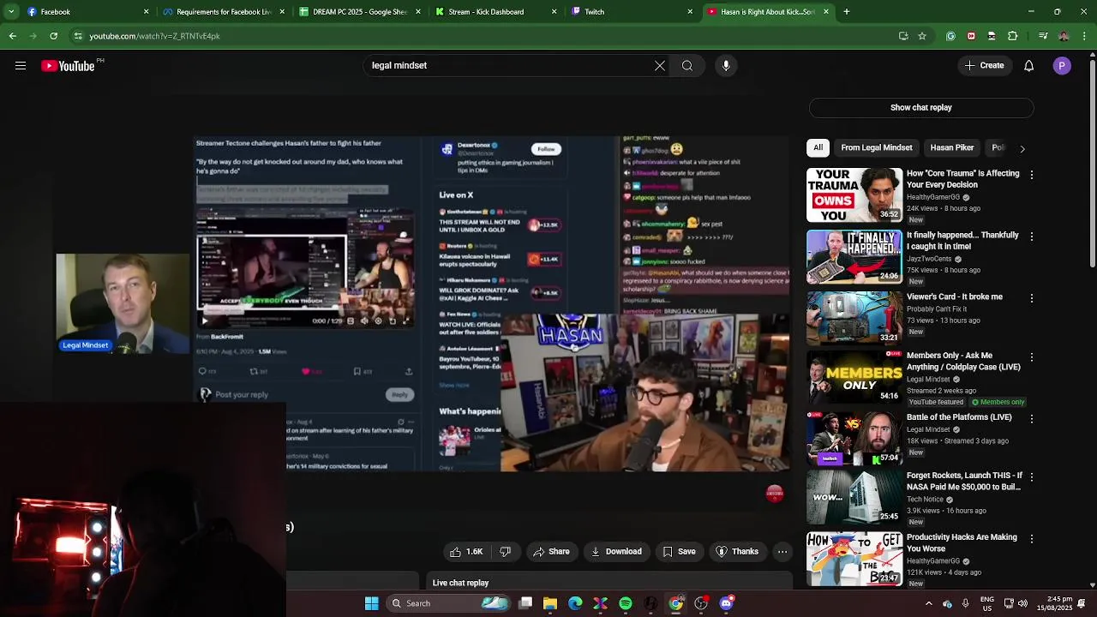Open a new browser tab
Screen dimensions: 1097x617
click(x=847, y=12)
